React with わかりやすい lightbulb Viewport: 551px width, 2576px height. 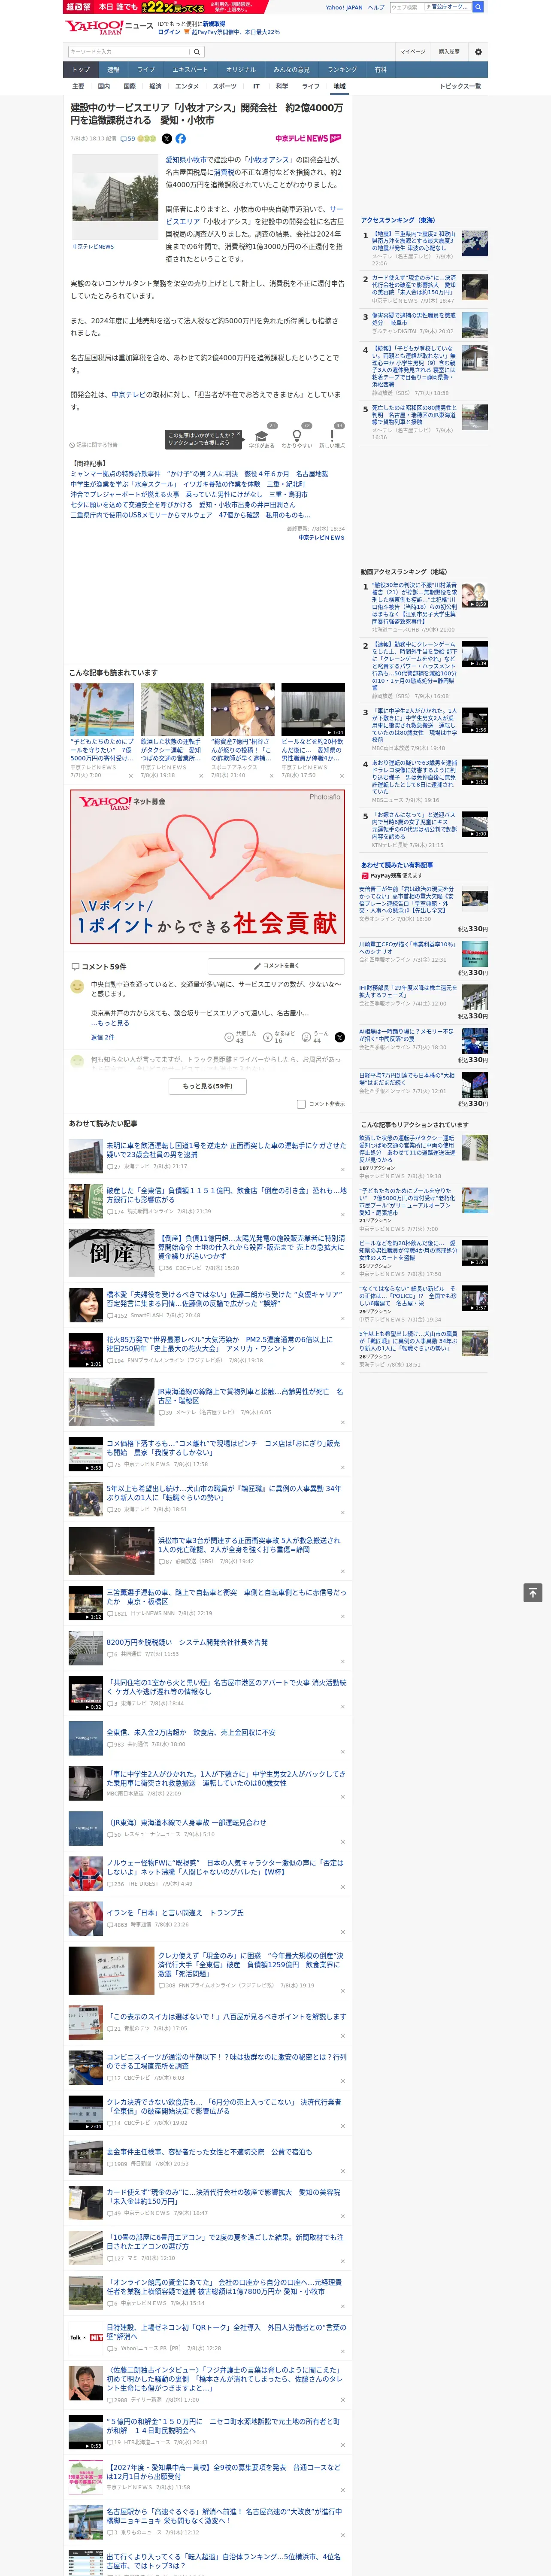click(297, 438)
